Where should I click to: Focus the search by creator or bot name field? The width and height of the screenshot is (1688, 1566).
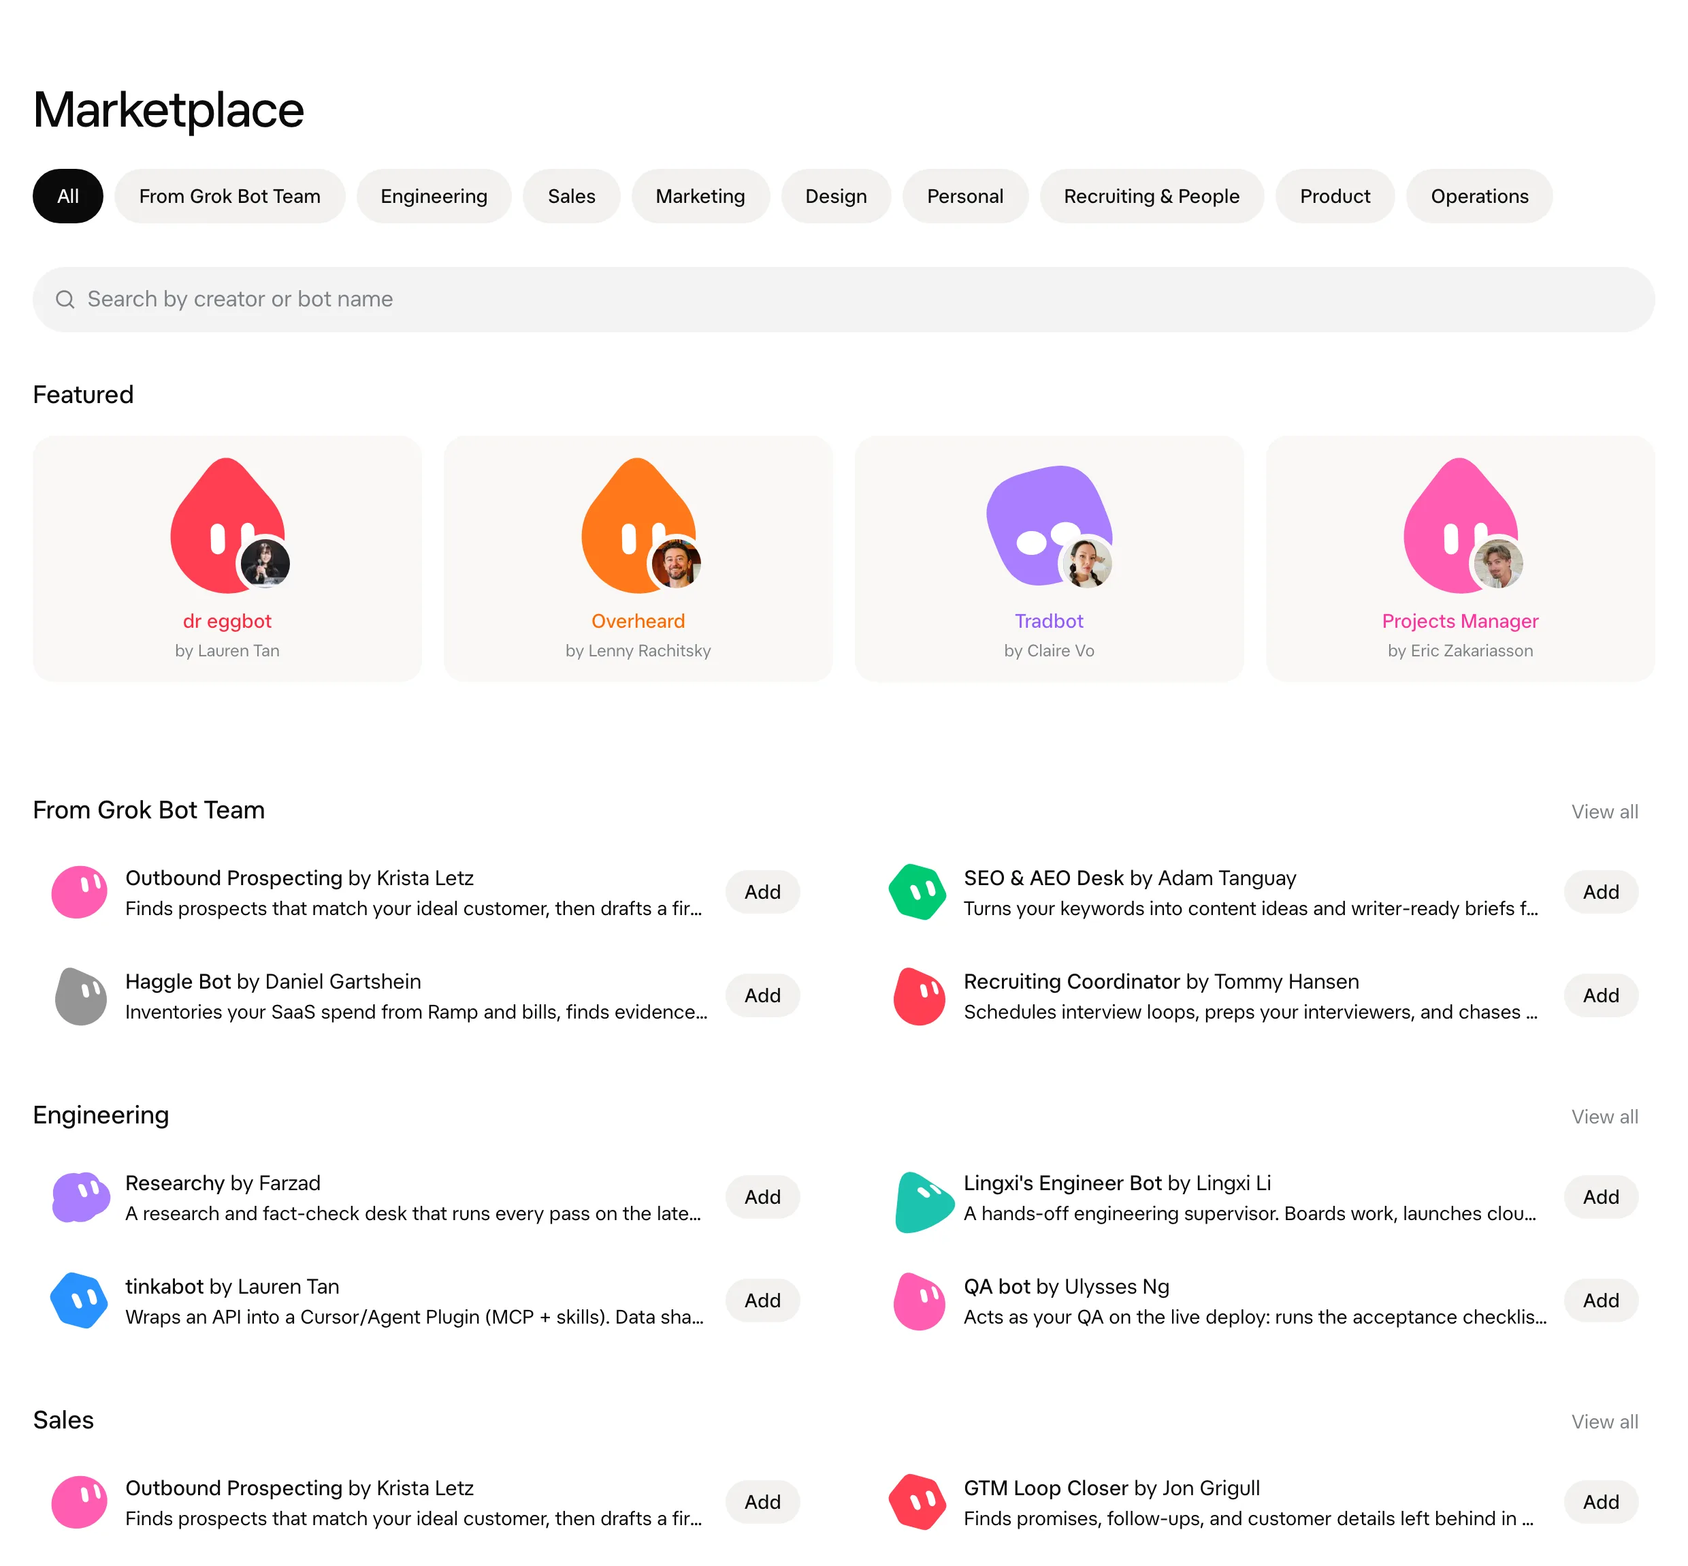pyautogui.click(x=843, y=299)
